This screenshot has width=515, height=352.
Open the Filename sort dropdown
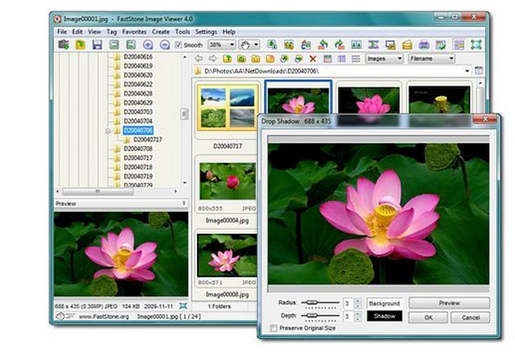[x=451, y=59]
